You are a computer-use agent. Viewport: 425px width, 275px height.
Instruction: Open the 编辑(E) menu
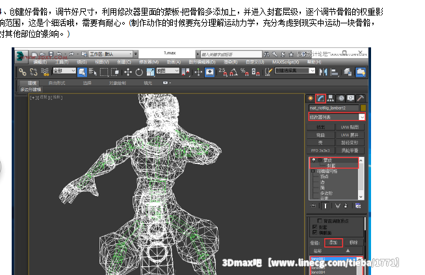pos(40,62)
